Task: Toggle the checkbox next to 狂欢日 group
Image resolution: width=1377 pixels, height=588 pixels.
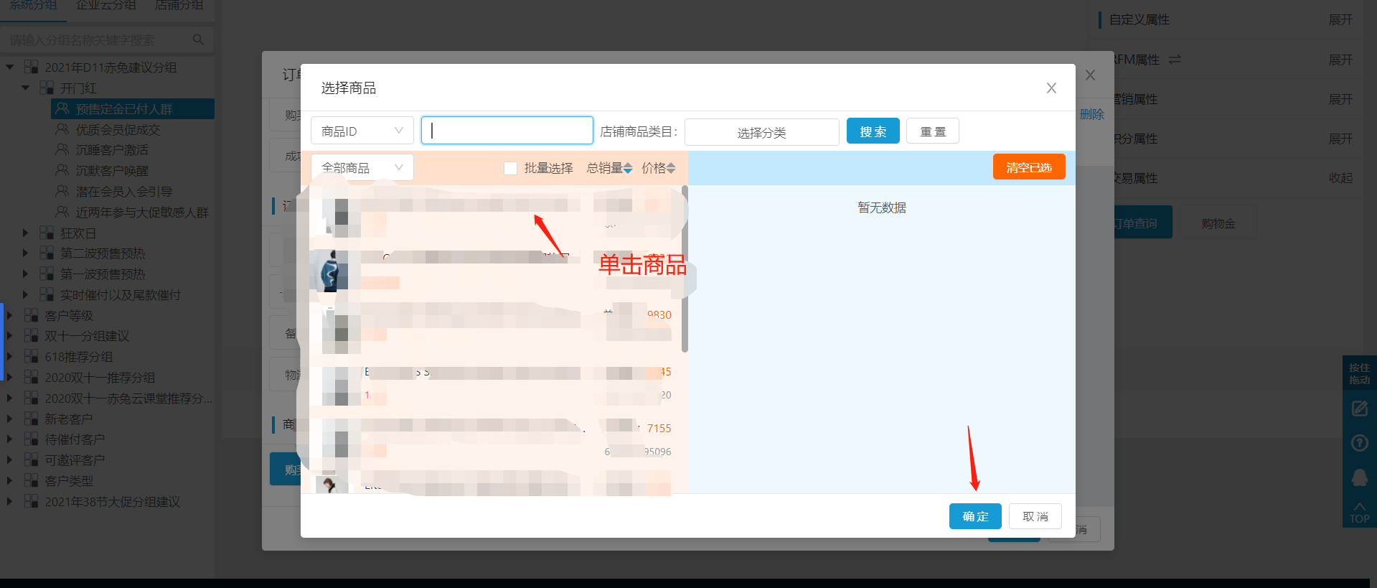Action: 47,233
